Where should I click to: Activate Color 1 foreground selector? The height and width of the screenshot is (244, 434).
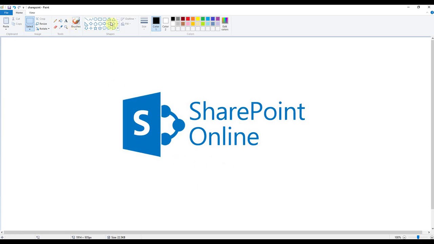coord(156,24)
